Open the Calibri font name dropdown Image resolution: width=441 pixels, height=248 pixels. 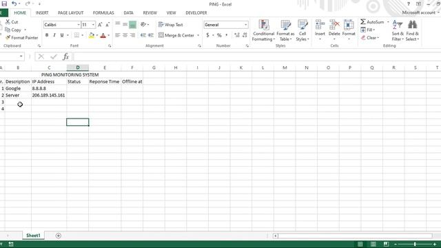[79, 25]
